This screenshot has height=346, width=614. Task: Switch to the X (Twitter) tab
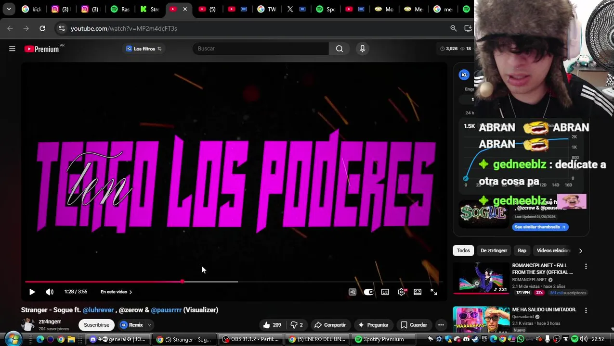pyautogui.click(x=296, y=9)
